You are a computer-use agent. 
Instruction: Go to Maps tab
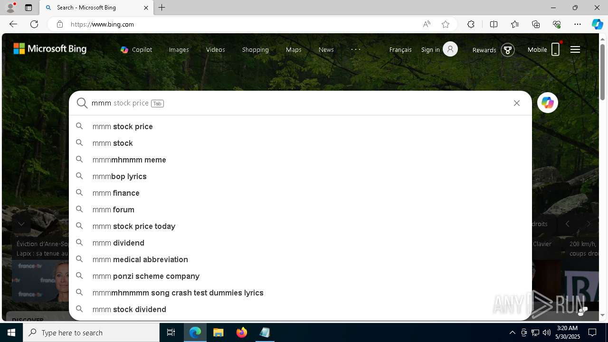(x=294, y=49)
